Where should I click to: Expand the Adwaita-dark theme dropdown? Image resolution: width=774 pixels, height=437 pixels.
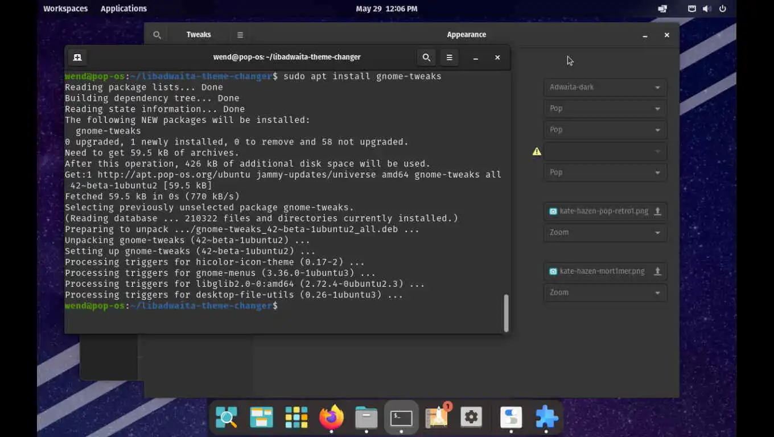pyautogui.click(x=605, y=87)
